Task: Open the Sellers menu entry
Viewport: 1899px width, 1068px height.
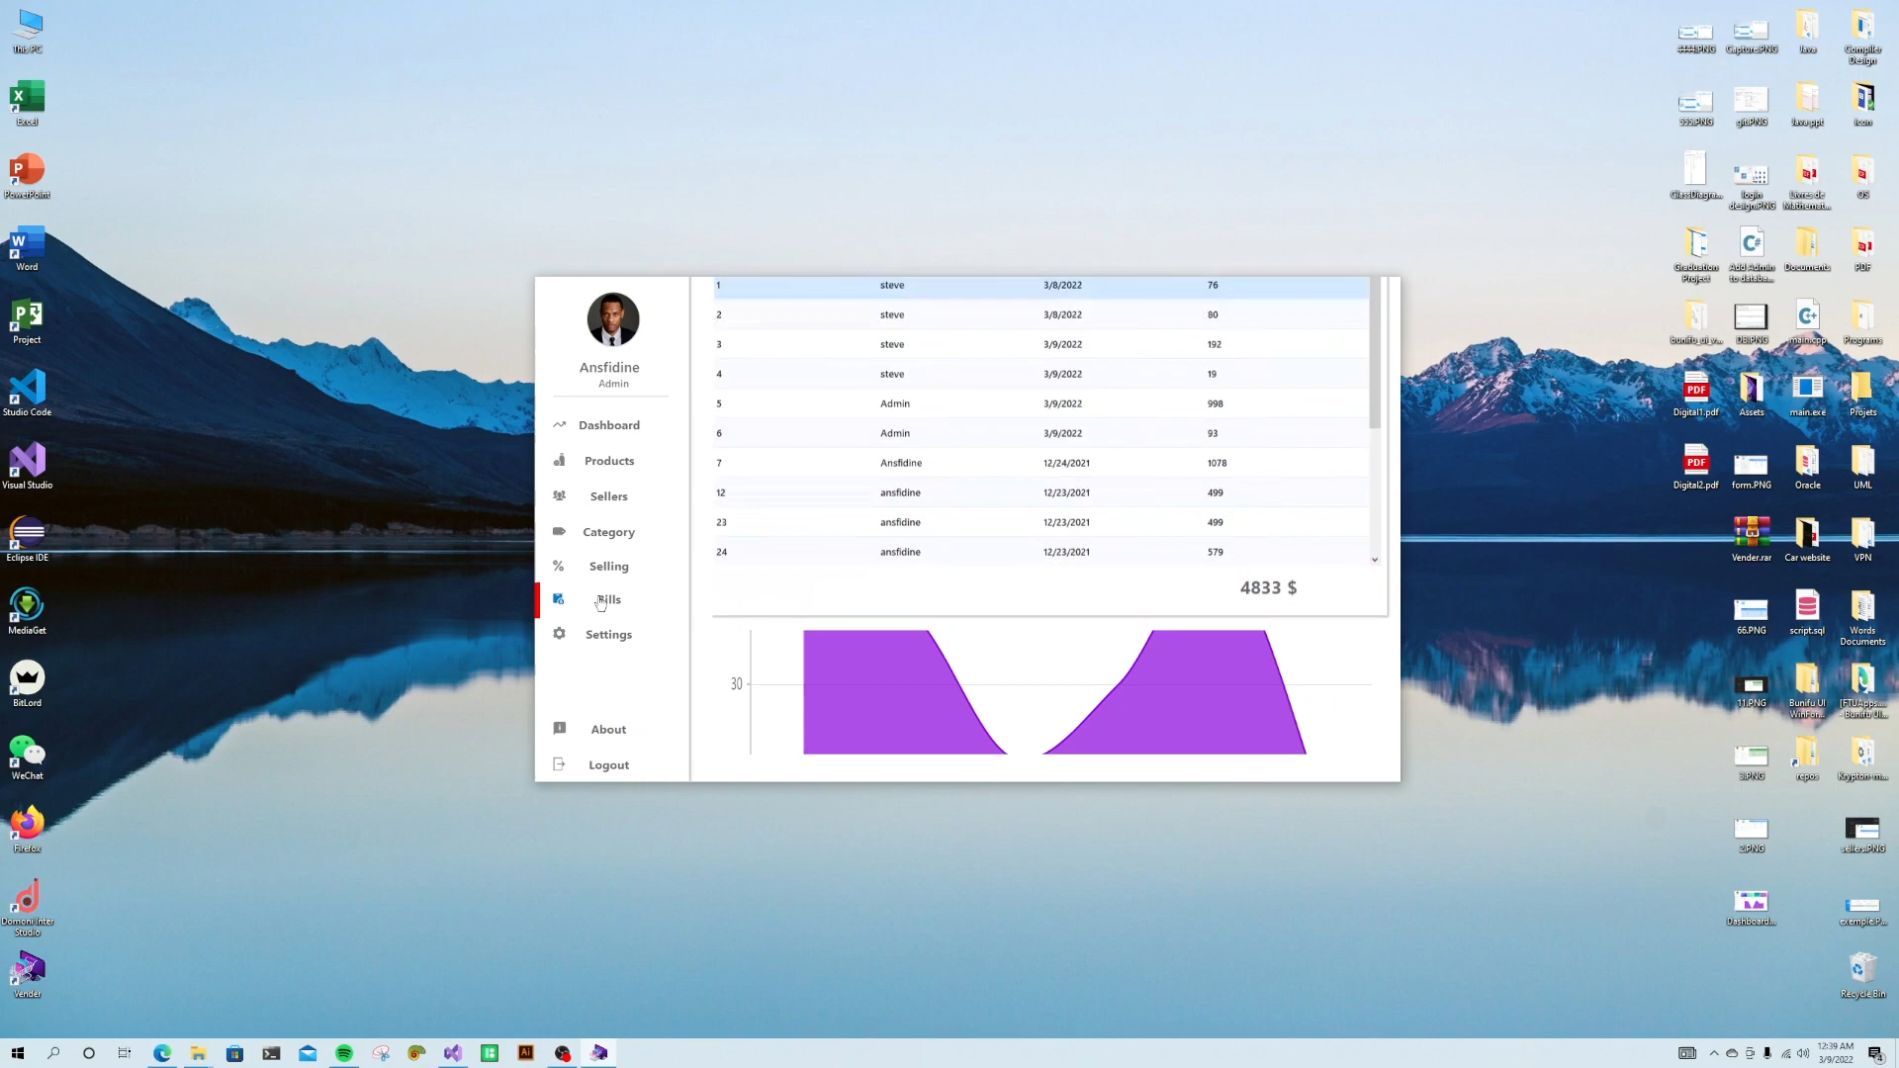Action: [608, 495]
